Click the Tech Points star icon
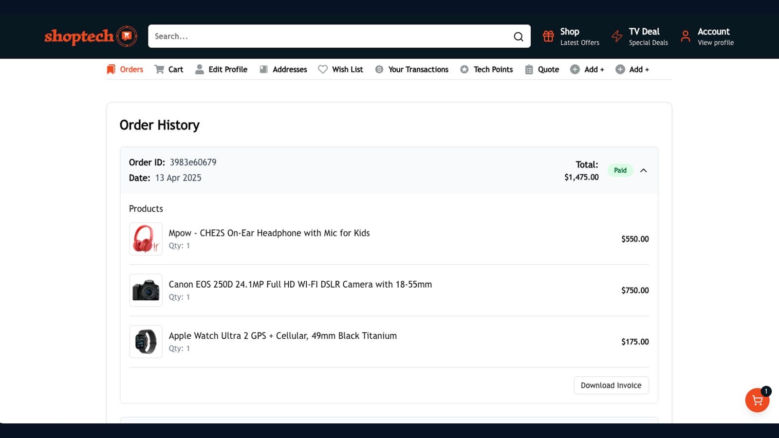This screenshot has height=438, width=779. [x=464, y=70]
